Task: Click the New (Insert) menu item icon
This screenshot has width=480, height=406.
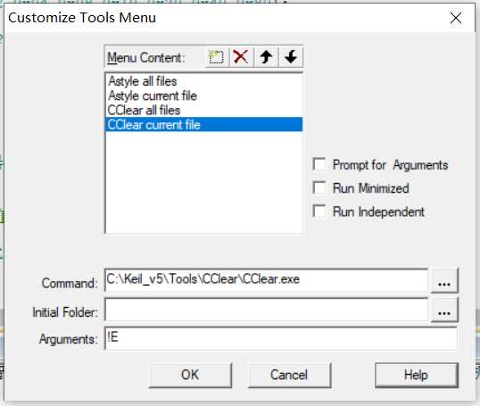Action: [217, 57]
